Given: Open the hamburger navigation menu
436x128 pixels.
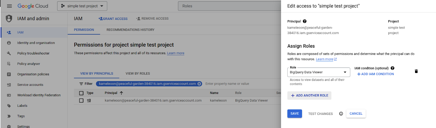Looking at the screenshot, I should click(x=10, y=6).
